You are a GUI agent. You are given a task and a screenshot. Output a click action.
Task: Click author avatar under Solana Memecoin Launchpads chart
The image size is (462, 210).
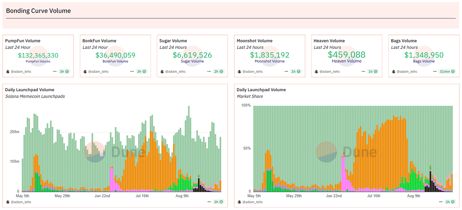point(8,202)
